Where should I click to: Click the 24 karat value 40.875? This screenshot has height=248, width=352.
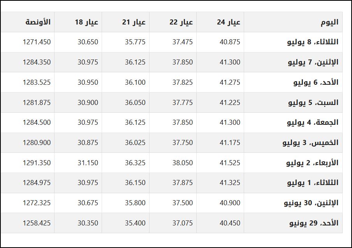[230, 42]
